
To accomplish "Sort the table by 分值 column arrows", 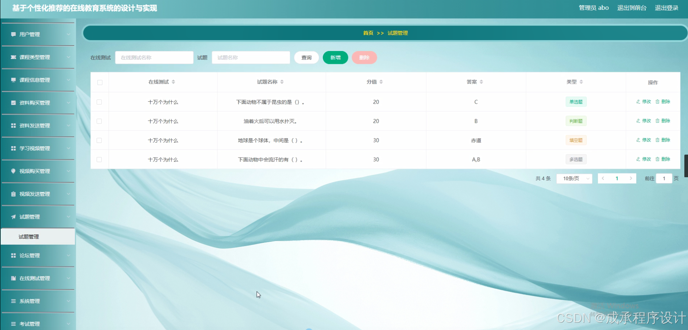I will pyautogui.click(x=382, y=82).
